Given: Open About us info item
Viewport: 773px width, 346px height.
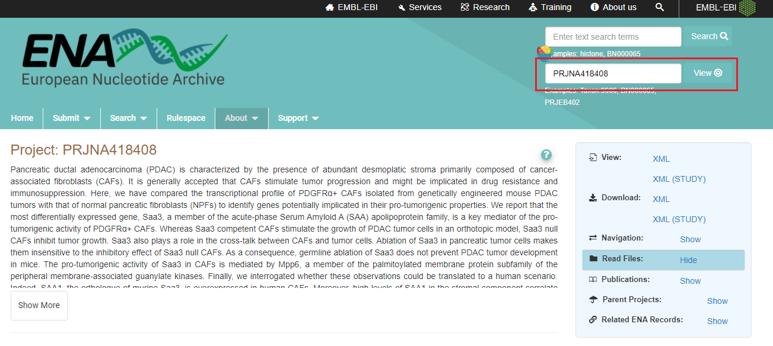Looking at the screenshot, I should 613,7.
